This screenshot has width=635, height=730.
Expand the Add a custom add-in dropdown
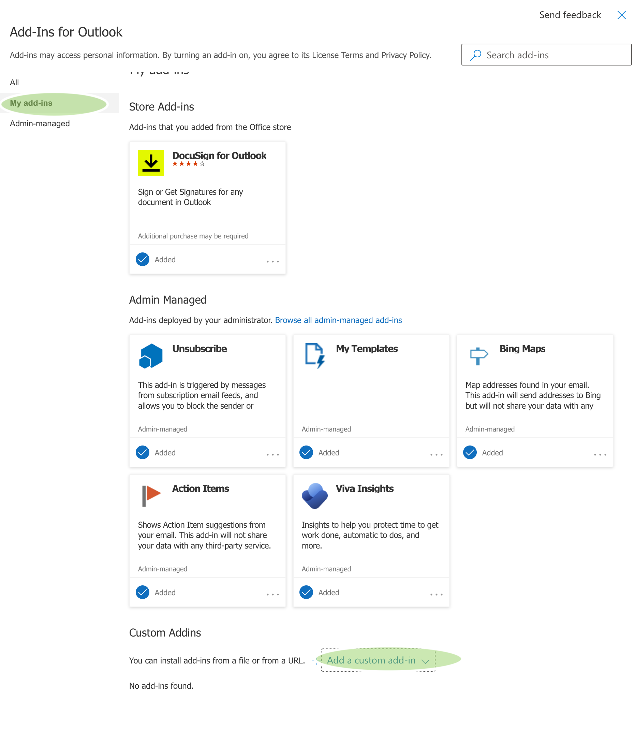coord(378,660)
